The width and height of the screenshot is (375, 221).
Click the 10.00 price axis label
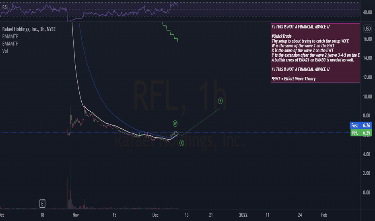[x=367, y=96]
